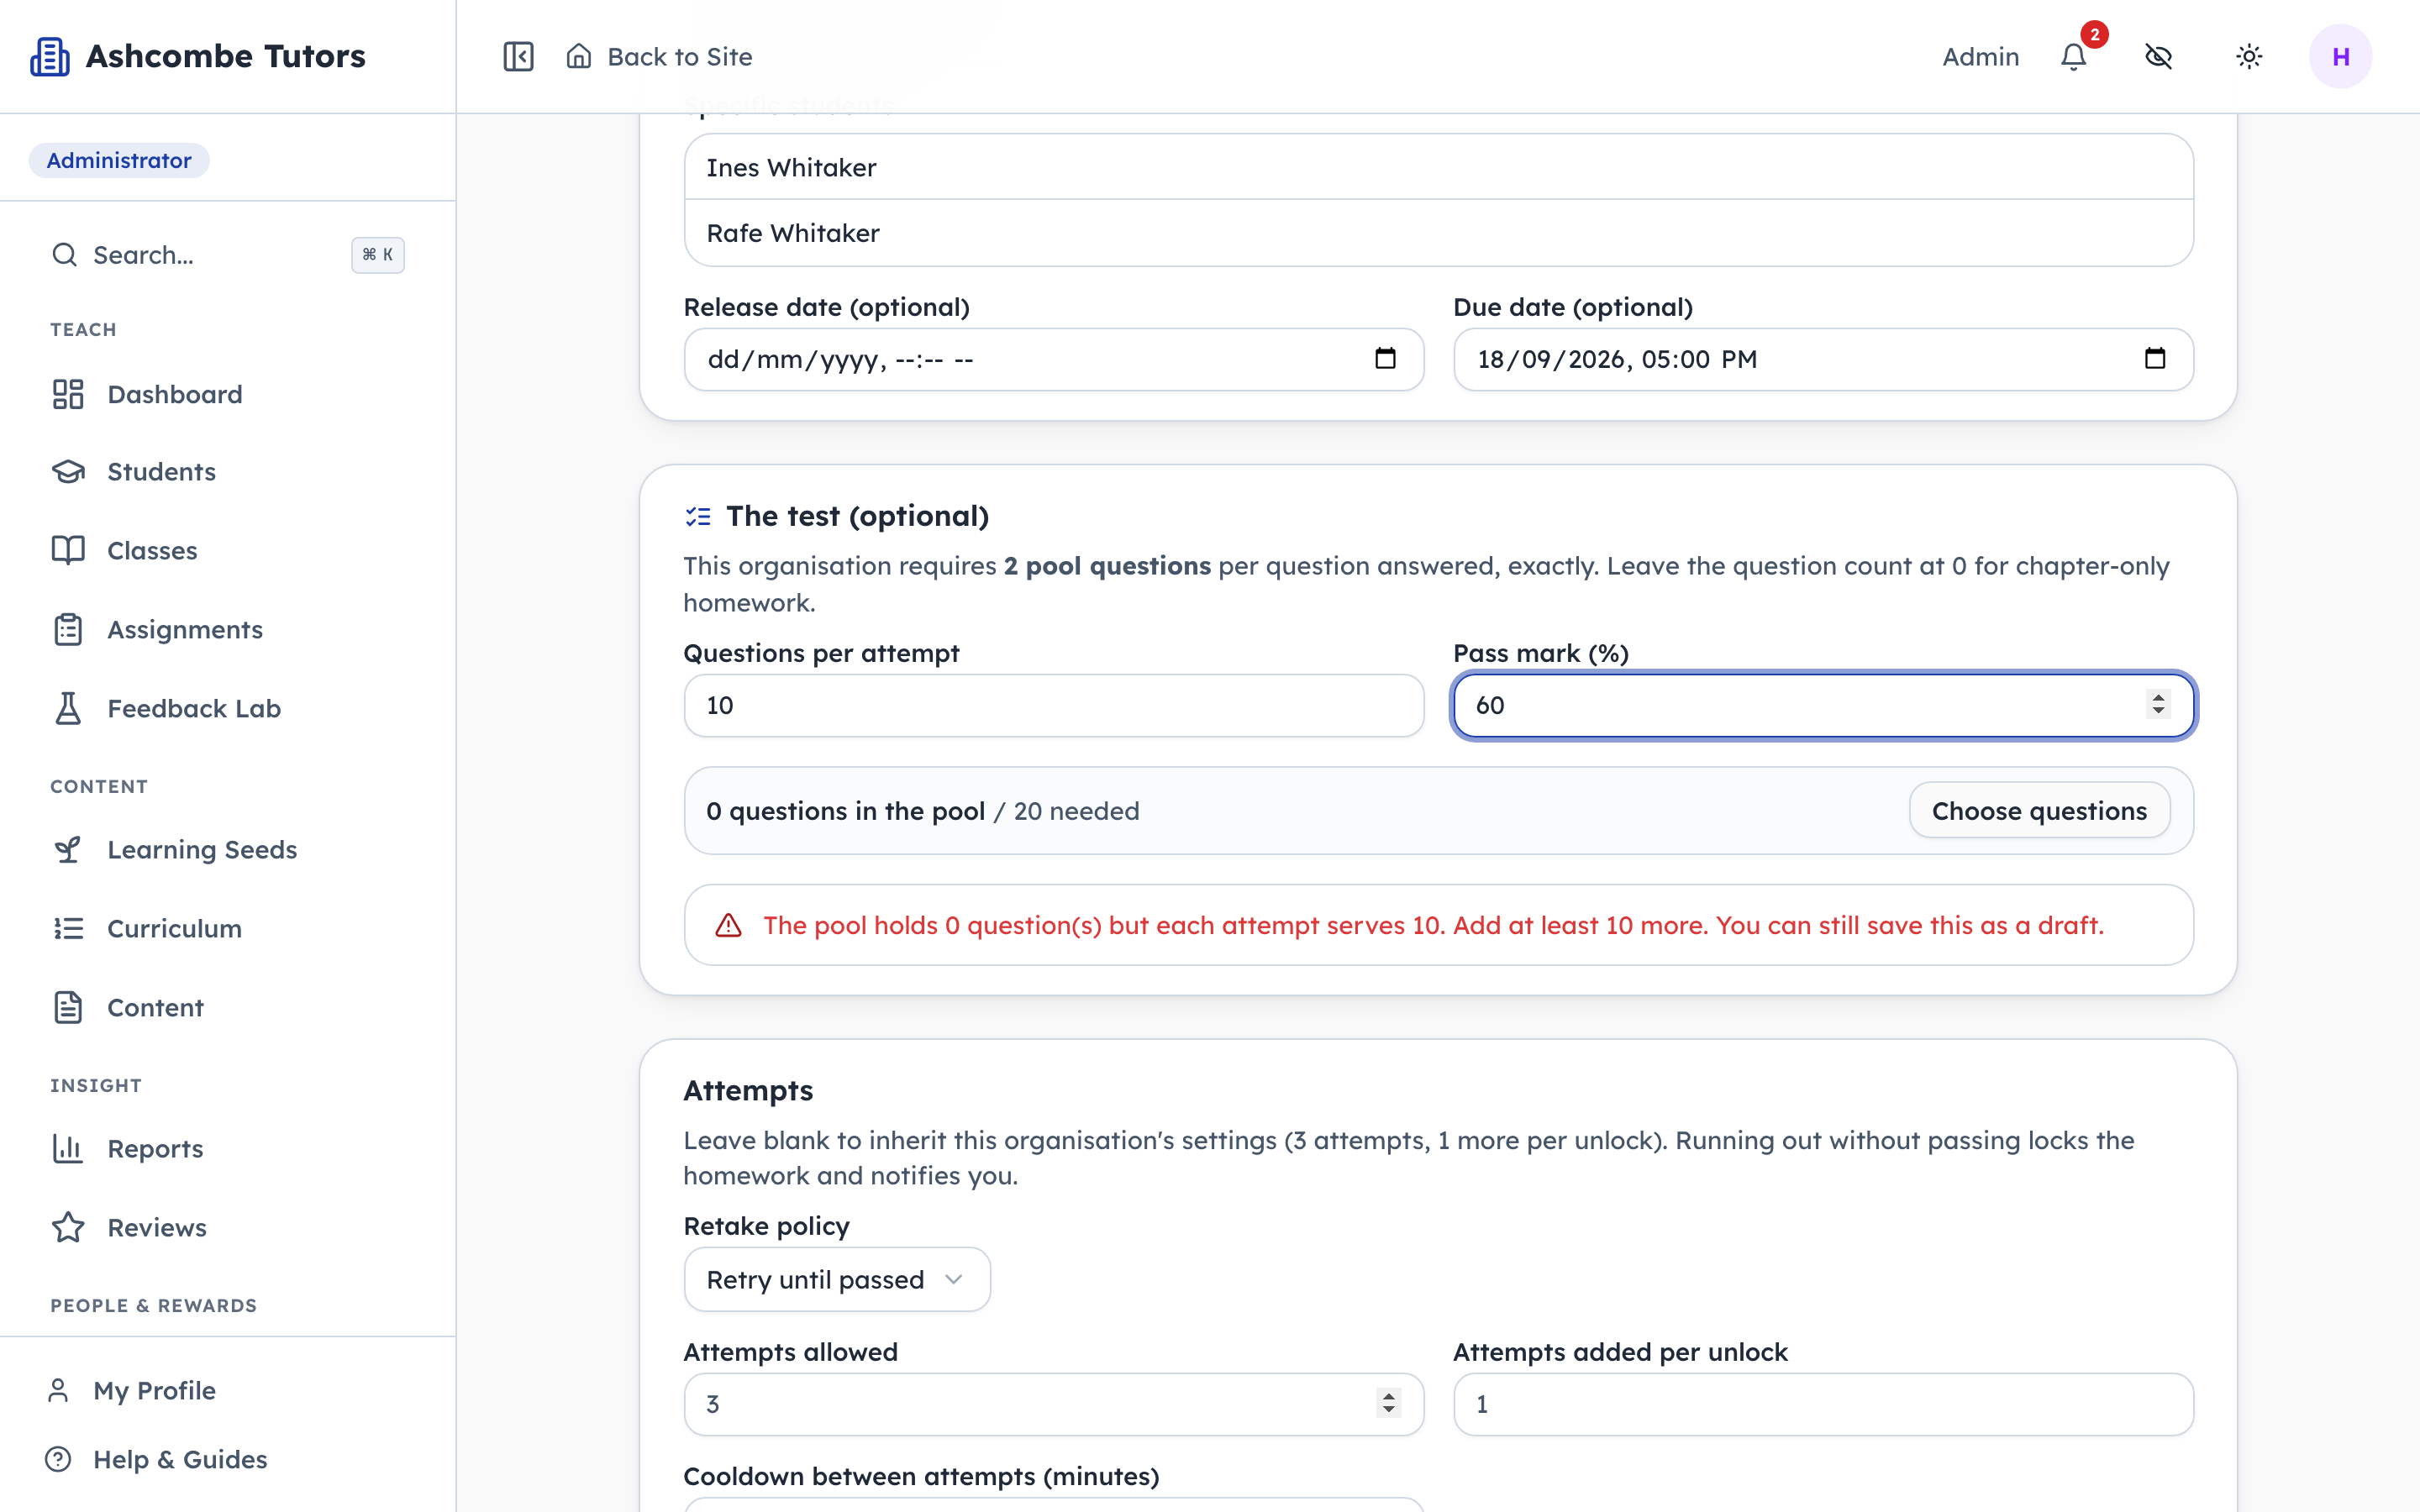Select student Rafe Whitaker
2420x1512 pixels.
[1438, 233]
